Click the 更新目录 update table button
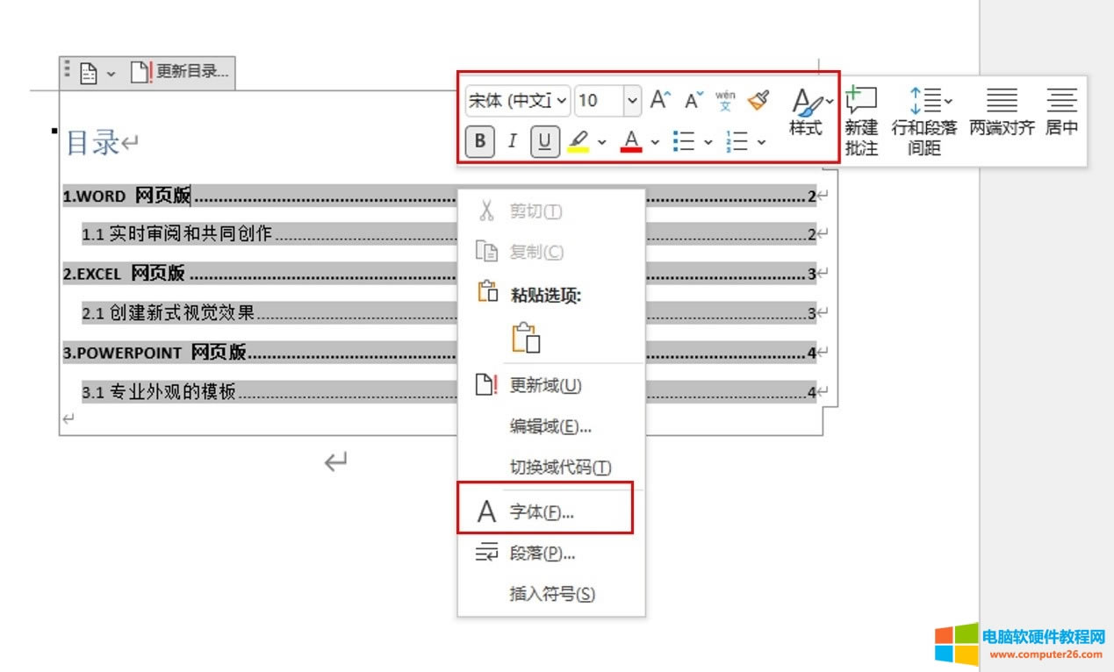 pos(180,74)
